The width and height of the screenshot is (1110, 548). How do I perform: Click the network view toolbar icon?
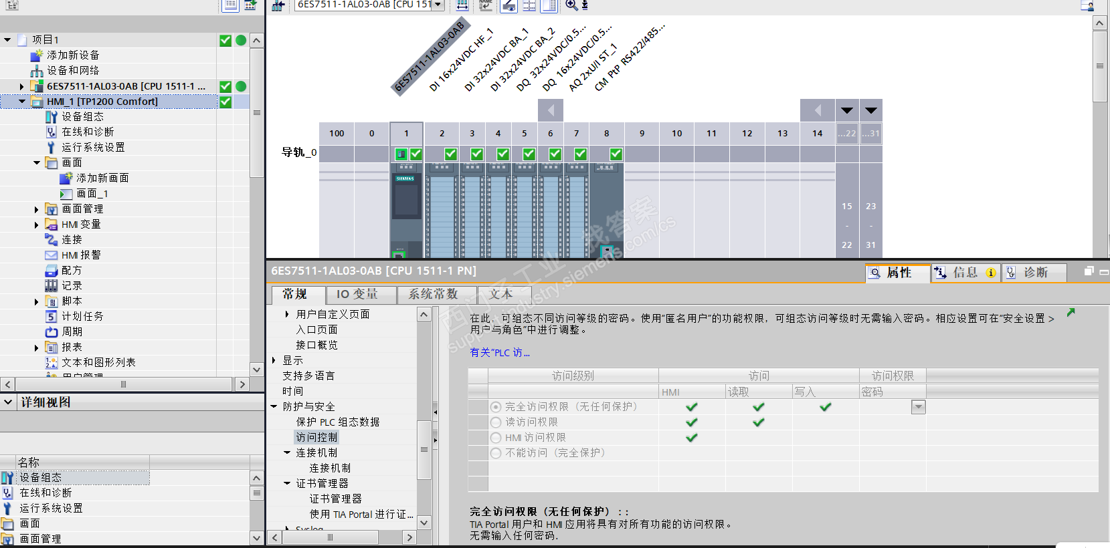tap(278, 5)
